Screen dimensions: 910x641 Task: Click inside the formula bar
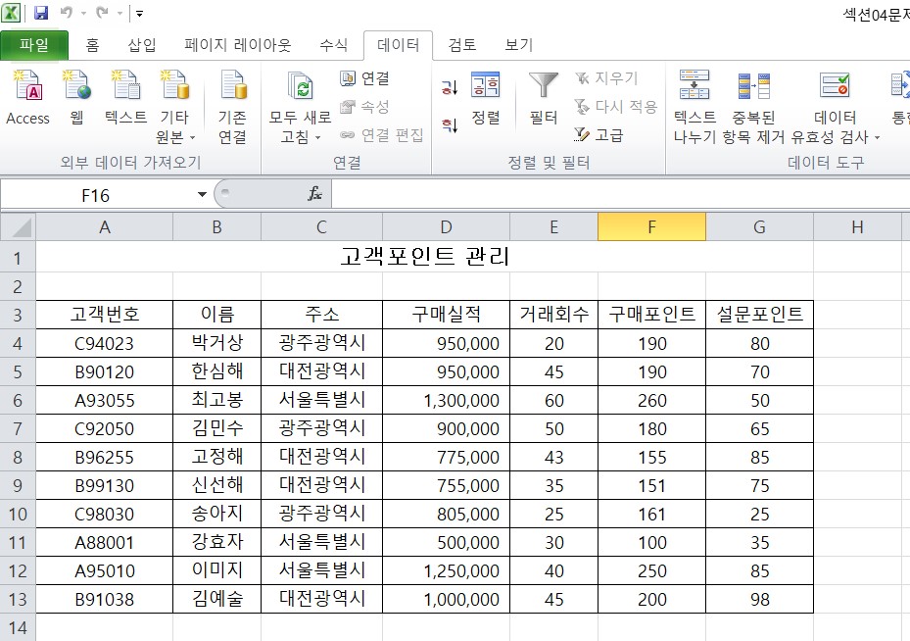click(x=617, y=195)
